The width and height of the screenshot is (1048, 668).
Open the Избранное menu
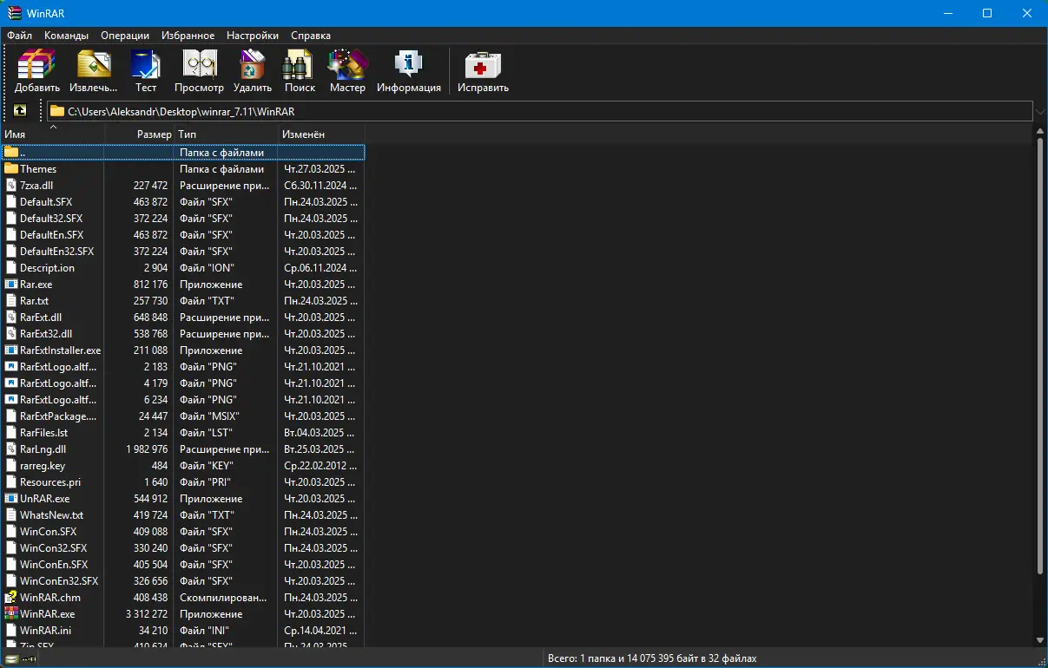point(188,36)
